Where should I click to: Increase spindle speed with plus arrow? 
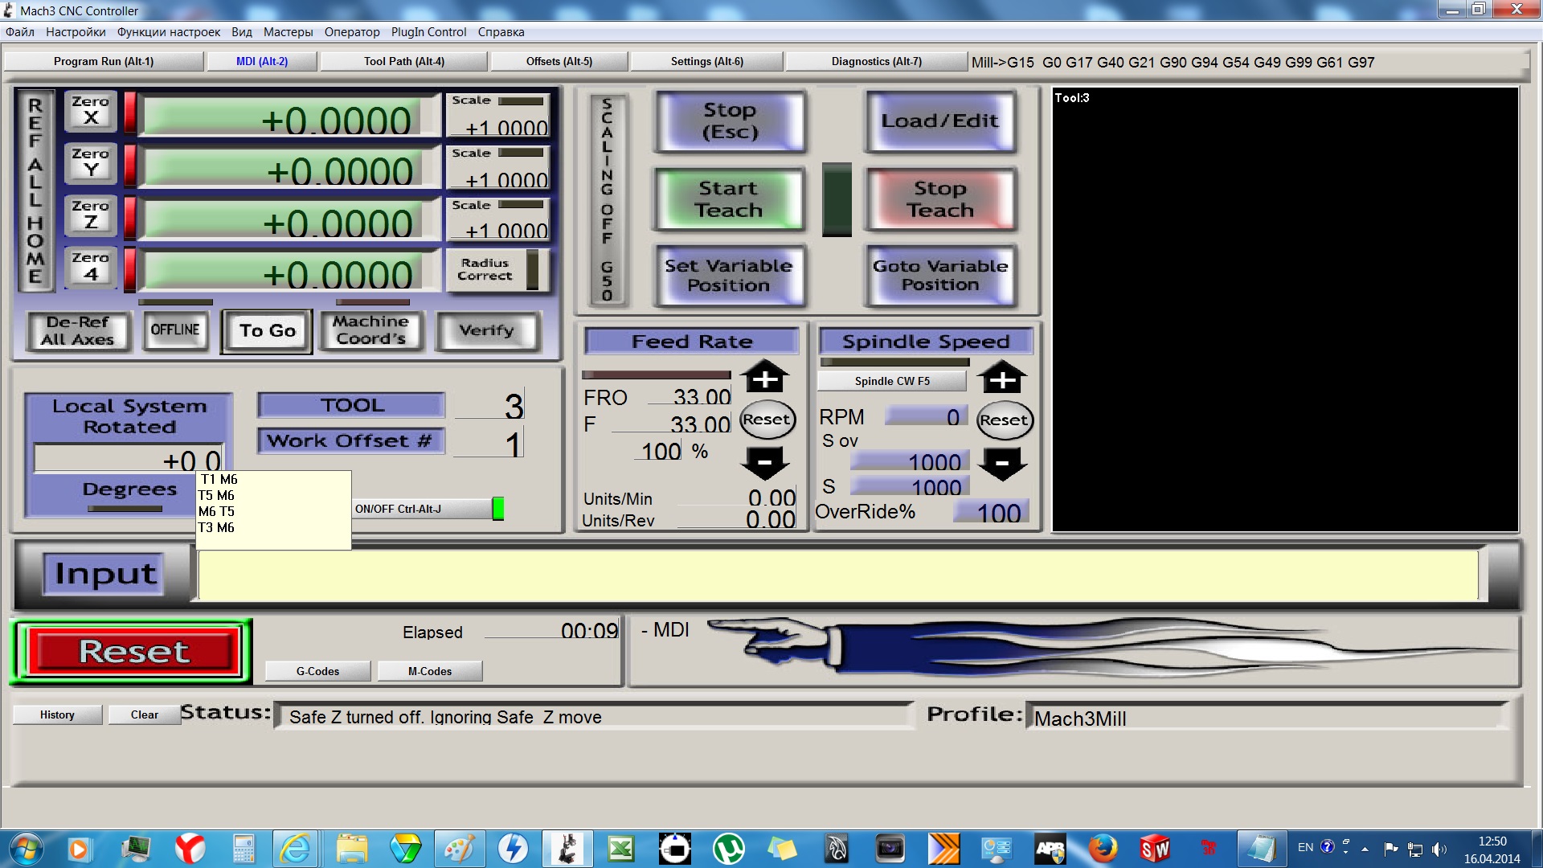pyautogui.click(x=1002, y=378)
